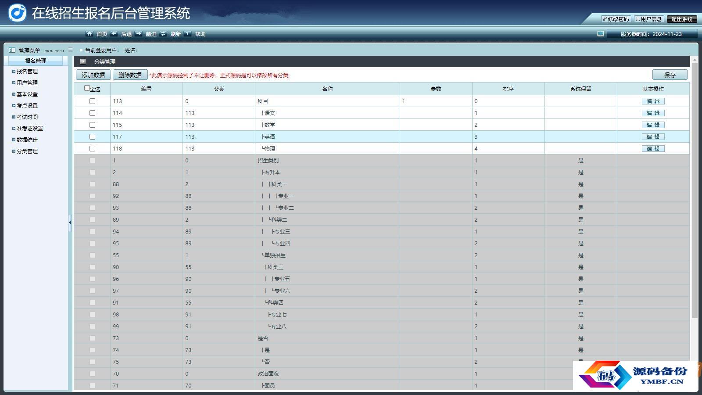Click the help question-mark icon
Screen dimensions: 702x395
tap(188, 33)
